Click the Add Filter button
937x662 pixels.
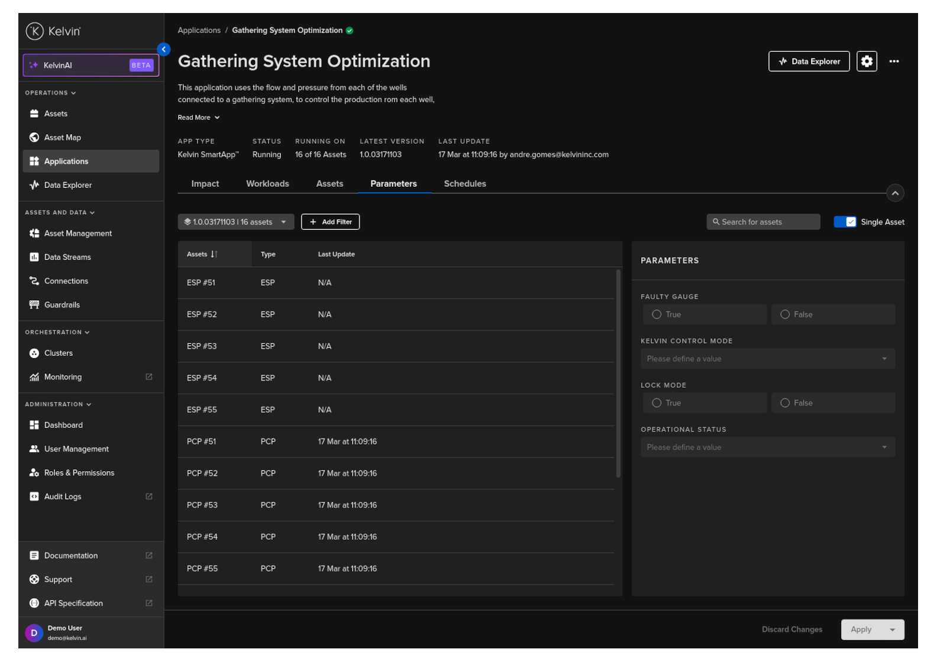pos(330,222)
